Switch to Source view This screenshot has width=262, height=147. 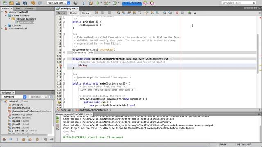[61, 13]
